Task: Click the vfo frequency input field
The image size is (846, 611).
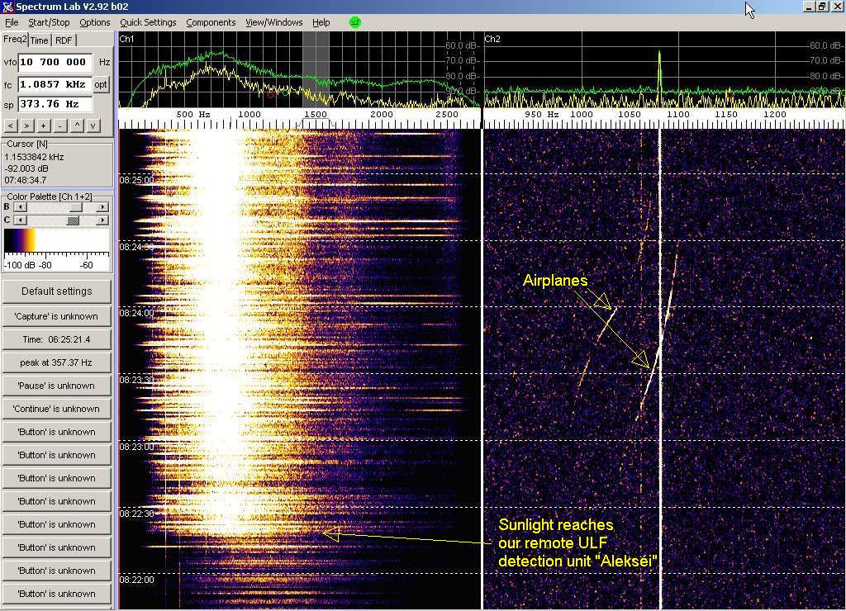Action: (x=55, y=62)
